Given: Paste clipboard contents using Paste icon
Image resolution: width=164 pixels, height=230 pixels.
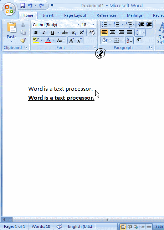Looking at the screenshot, I should (11, 27).
